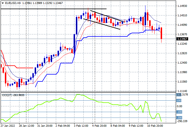Select the CCI(27) -263.9655 indicator label
The width and height of the screenshot is (189, 129).
13,95
